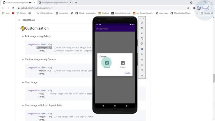215x121 pixels.
Task: Open intro activity bookmark
Action: [62, 13]
